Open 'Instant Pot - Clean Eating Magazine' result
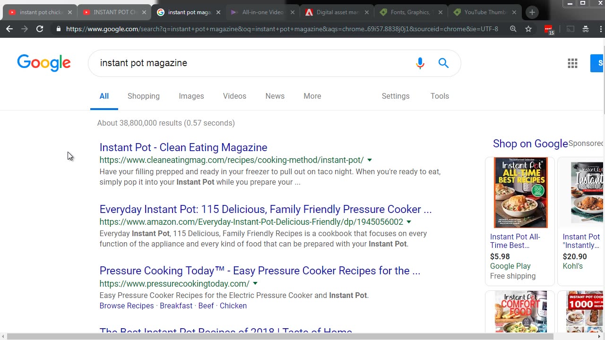Viewport: 605px width, 340px height. tap(183, 147)
